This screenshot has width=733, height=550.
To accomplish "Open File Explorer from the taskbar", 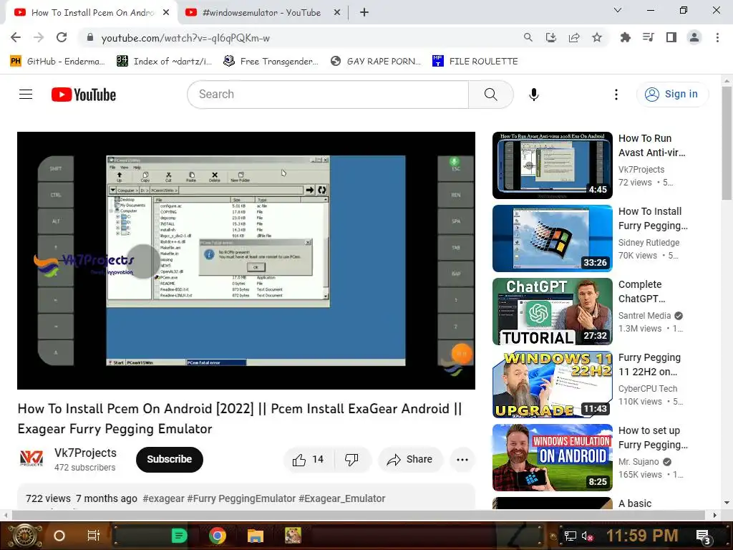I will click(x=256, y=536).
